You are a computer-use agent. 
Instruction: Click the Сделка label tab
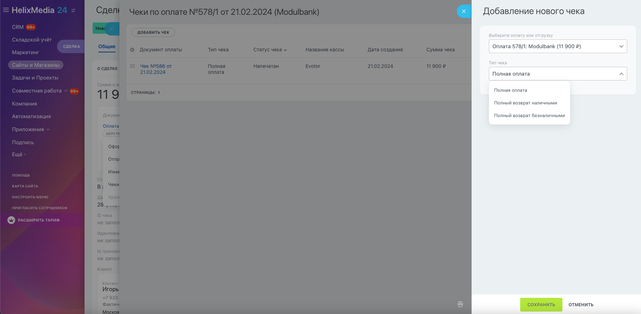(71, 46)
